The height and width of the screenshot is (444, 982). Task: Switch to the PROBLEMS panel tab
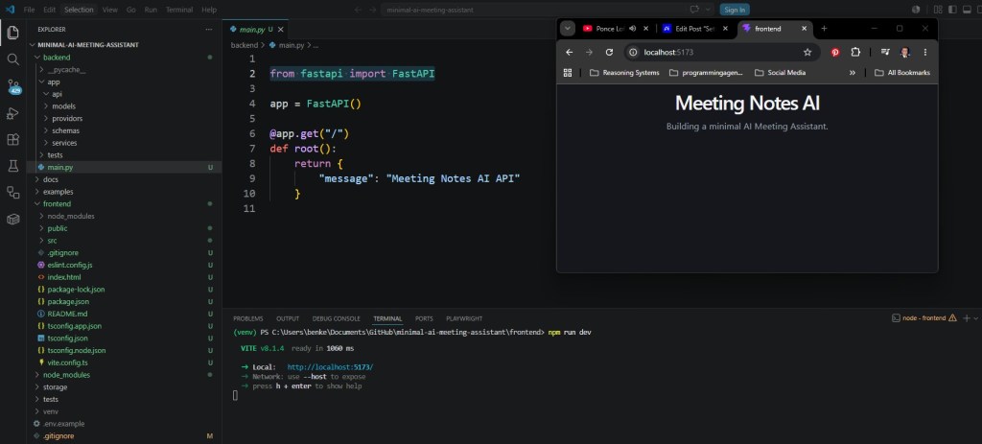click(248, 318)
